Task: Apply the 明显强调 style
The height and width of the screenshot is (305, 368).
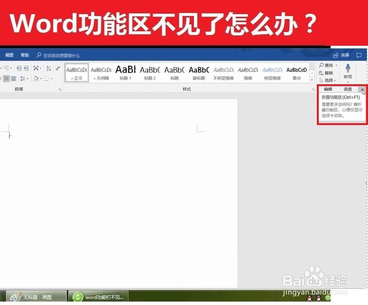Action: pos(272,73)
